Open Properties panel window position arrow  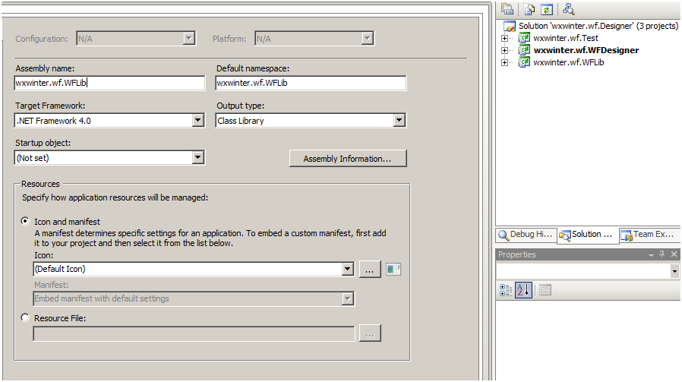coord(651,255)
